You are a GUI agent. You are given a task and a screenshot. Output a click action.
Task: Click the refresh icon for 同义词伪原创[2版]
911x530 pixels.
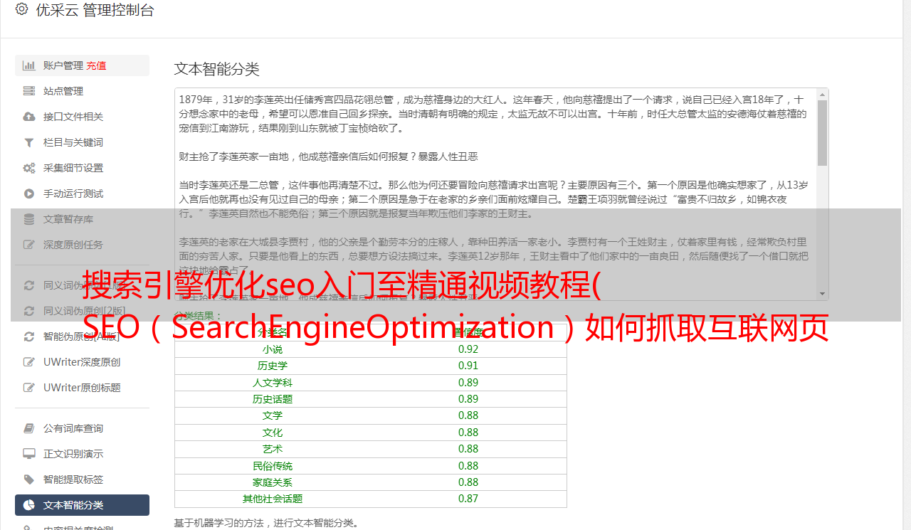(x=28, y=311)
